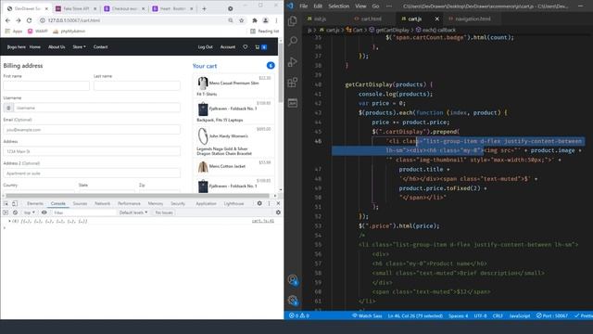Click Contact link in the navbar
Image resolution: width=593 pixels, height=334 pixels.
pos(101,47)
